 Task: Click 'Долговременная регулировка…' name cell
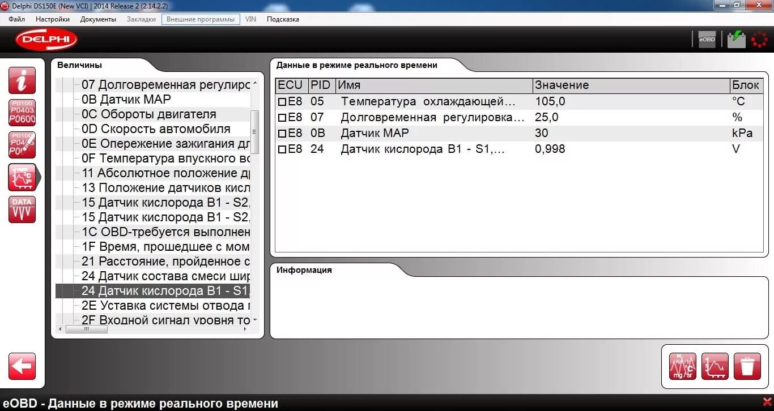(433, 118)
